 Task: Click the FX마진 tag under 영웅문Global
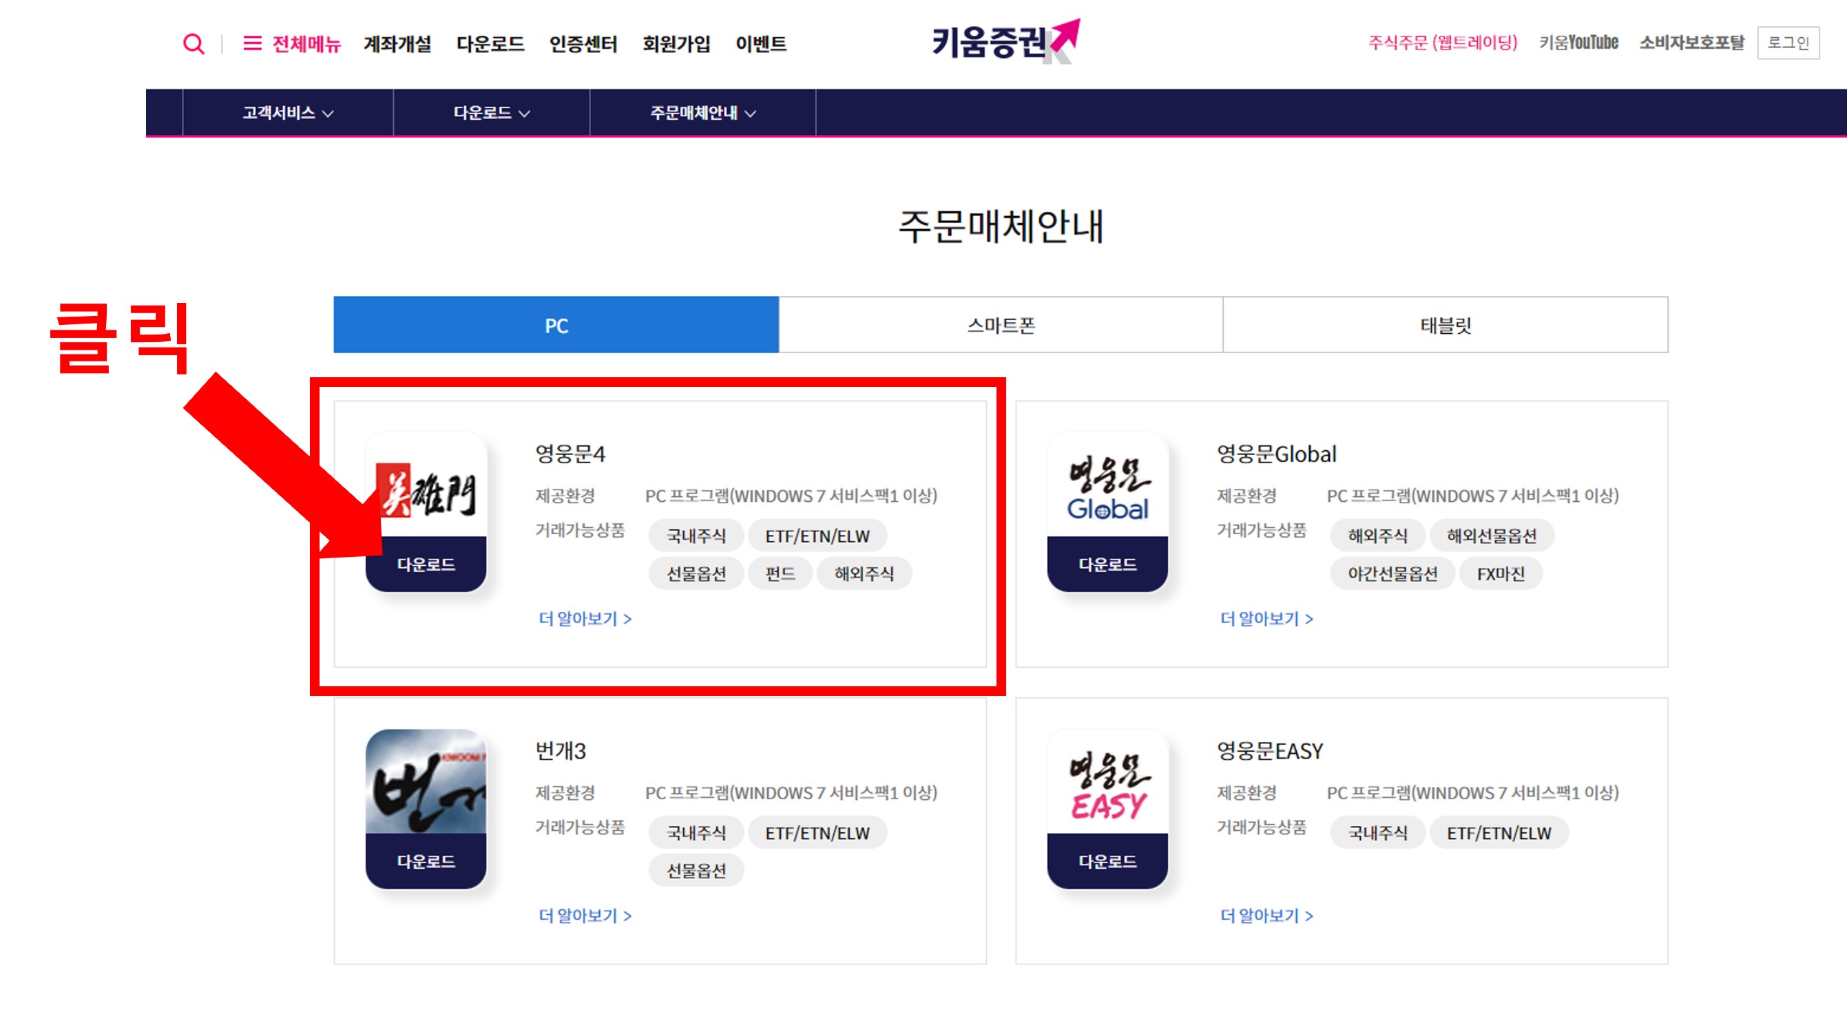[1501, 573]
